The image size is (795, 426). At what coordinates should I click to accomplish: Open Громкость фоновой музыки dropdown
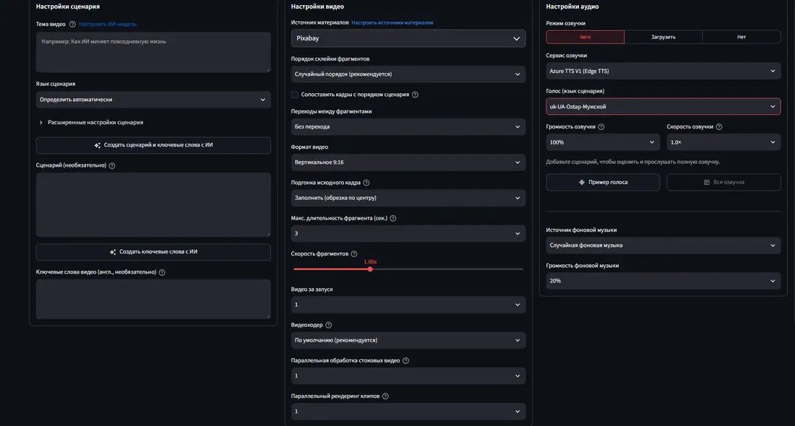click(x=663, y=281)
